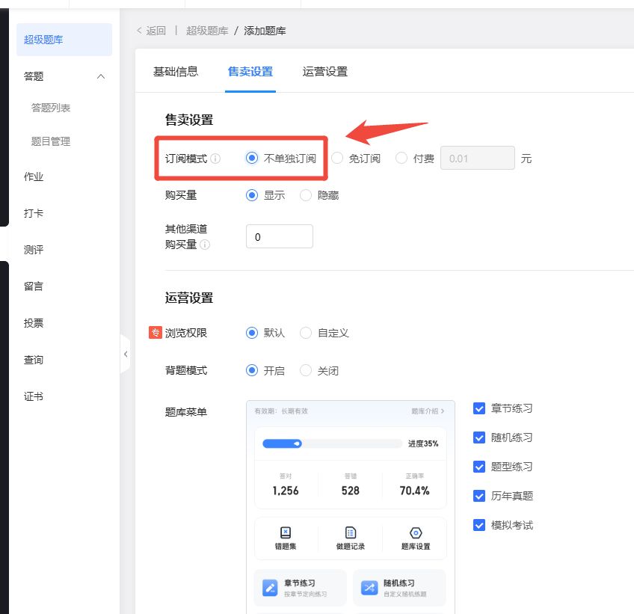Screen dimensions: 634x614
Task: Select the 免订阅 radio option
Action: [x=337, y=159]
